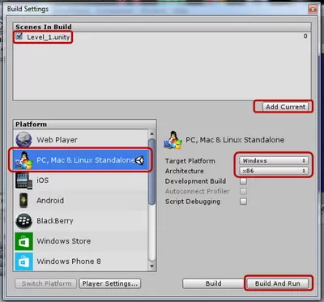This screenshot has width=324, height=302.
Task: Click the platform list scroll up arrow
Action: coord(151,134)
